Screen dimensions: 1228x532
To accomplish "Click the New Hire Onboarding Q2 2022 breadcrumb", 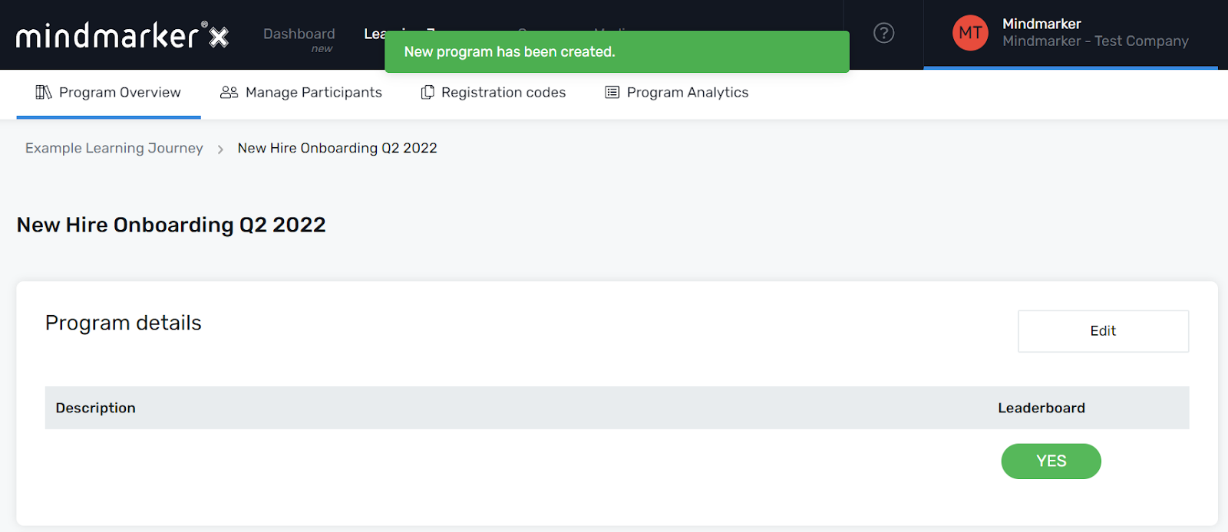I will coord(338,148).
